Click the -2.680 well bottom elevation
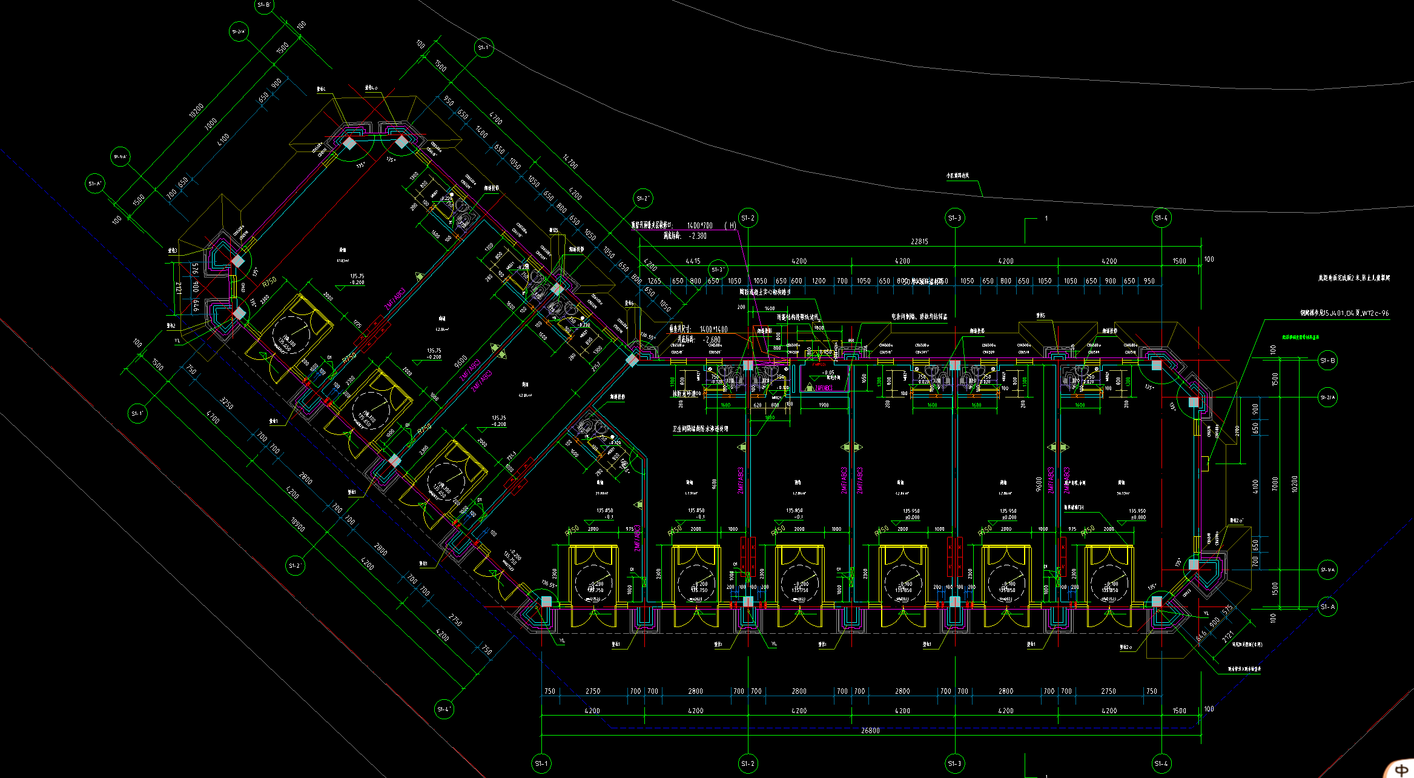 coord(712,340)
